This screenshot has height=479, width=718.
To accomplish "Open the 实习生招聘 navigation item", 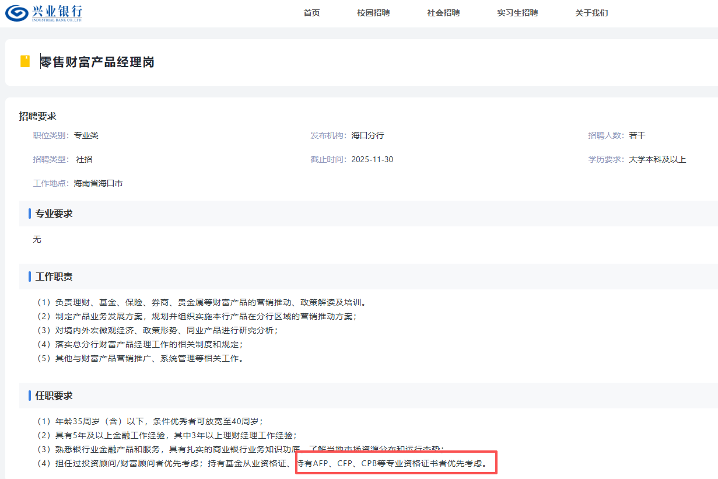I will 517,13.
